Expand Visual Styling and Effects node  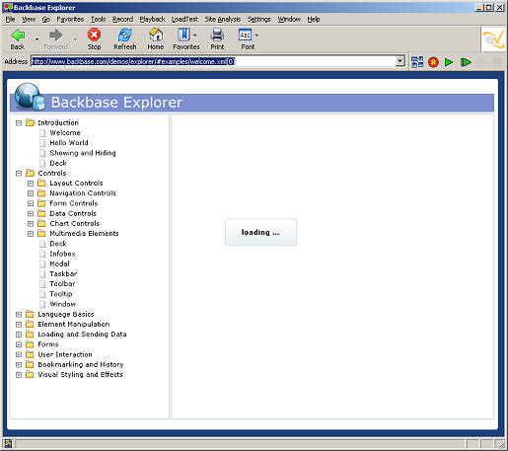[19, 375]
